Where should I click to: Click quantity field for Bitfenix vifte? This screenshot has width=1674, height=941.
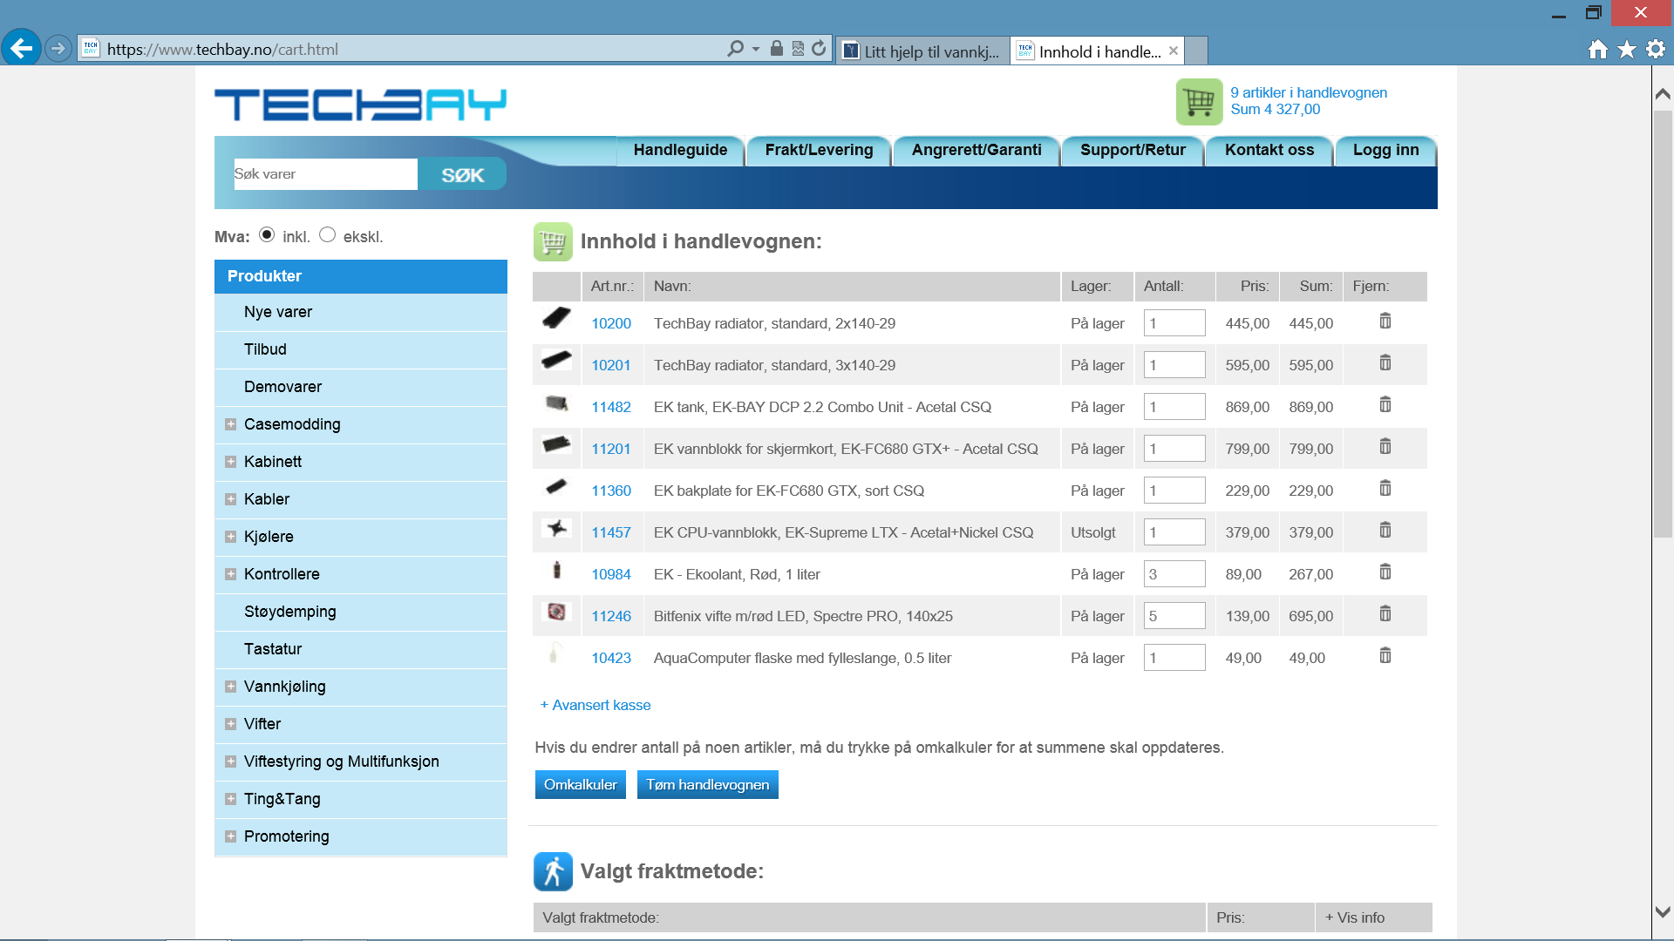(1174, 616)
